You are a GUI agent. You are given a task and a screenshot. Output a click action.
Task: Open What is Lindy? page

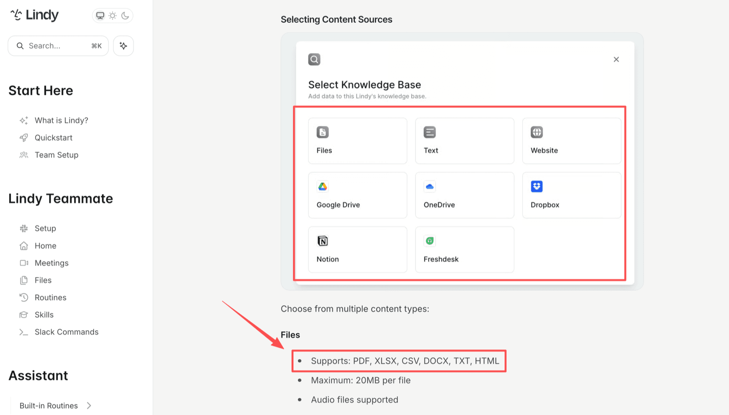pos(62,120)
